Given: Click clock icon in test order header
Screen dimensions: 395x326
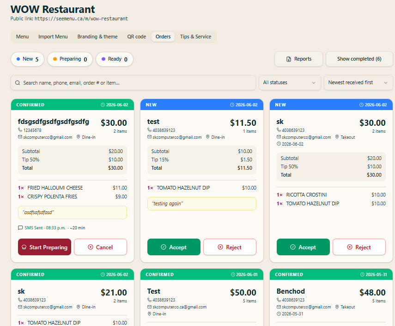Looking at the screenshot, I should (x=232, y=105).
